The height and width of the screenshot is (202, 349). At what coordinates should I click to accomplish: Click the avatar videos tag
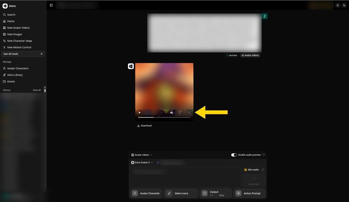[250, 55]
